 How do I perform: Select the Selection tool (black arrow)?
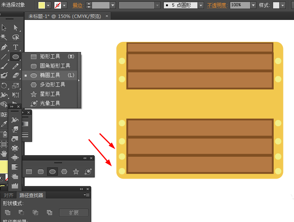[x=4, y=28]
